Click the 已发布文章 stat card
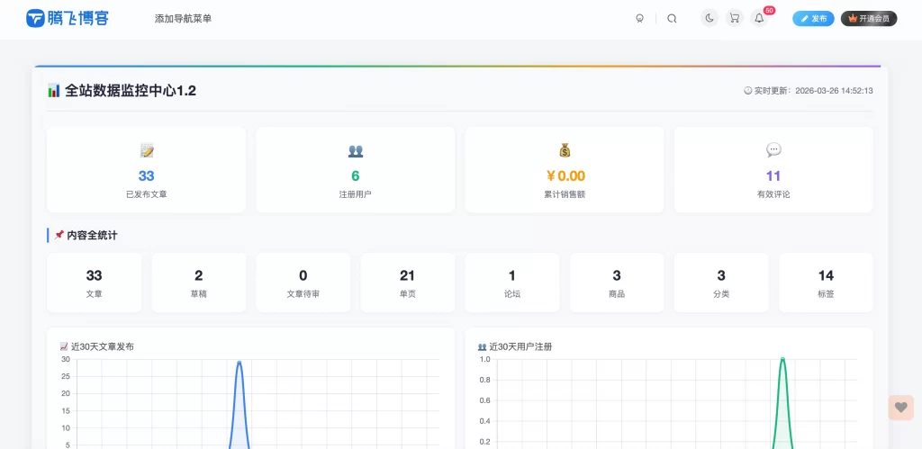Image resolution: width=922 pixels, height=449 pixels. point(146,170)
